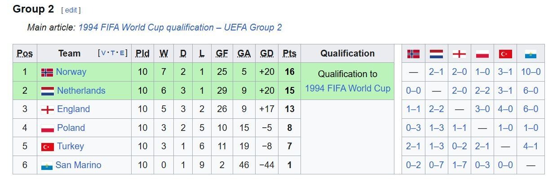The height and width of the screenshot is (182, 557).
Task: Click the T talk link in header
Action: click(x=113, y=53)
